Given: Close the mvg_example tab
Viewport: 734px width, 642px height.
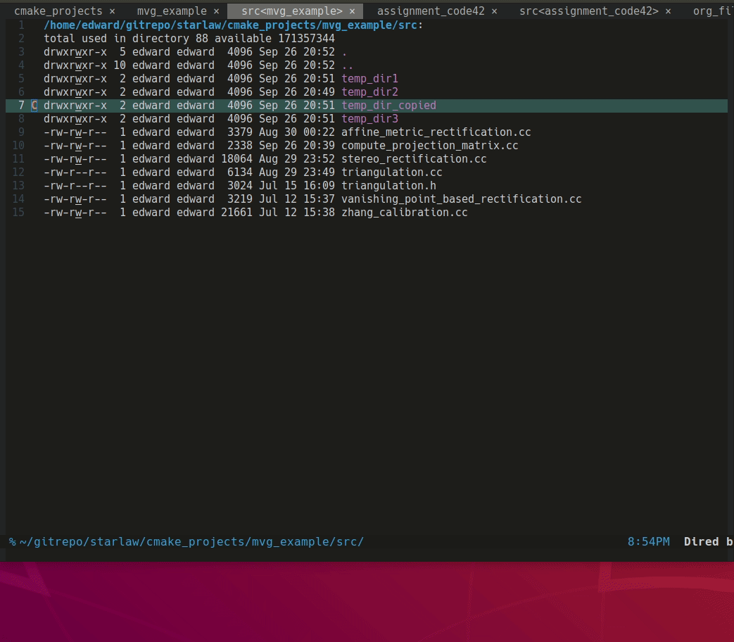Looking at the screenshot, I should click(x=216, y=11).
